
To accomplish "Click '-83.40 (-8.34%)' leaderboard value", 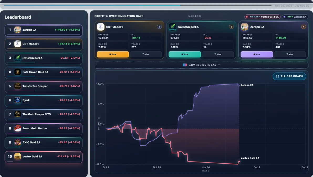I will point(69,142).
